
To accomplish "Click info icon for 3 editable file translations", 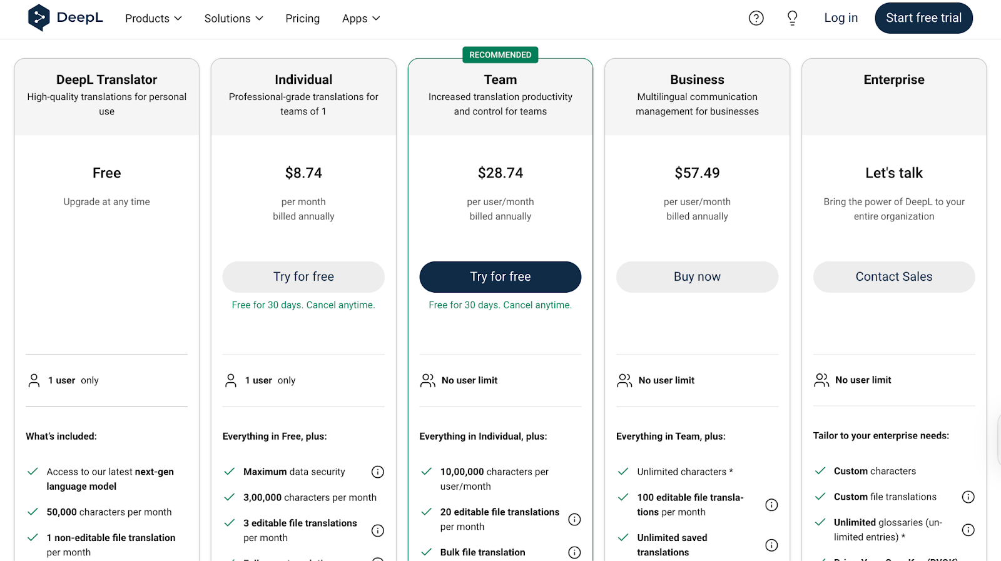I will click(378, 530).
